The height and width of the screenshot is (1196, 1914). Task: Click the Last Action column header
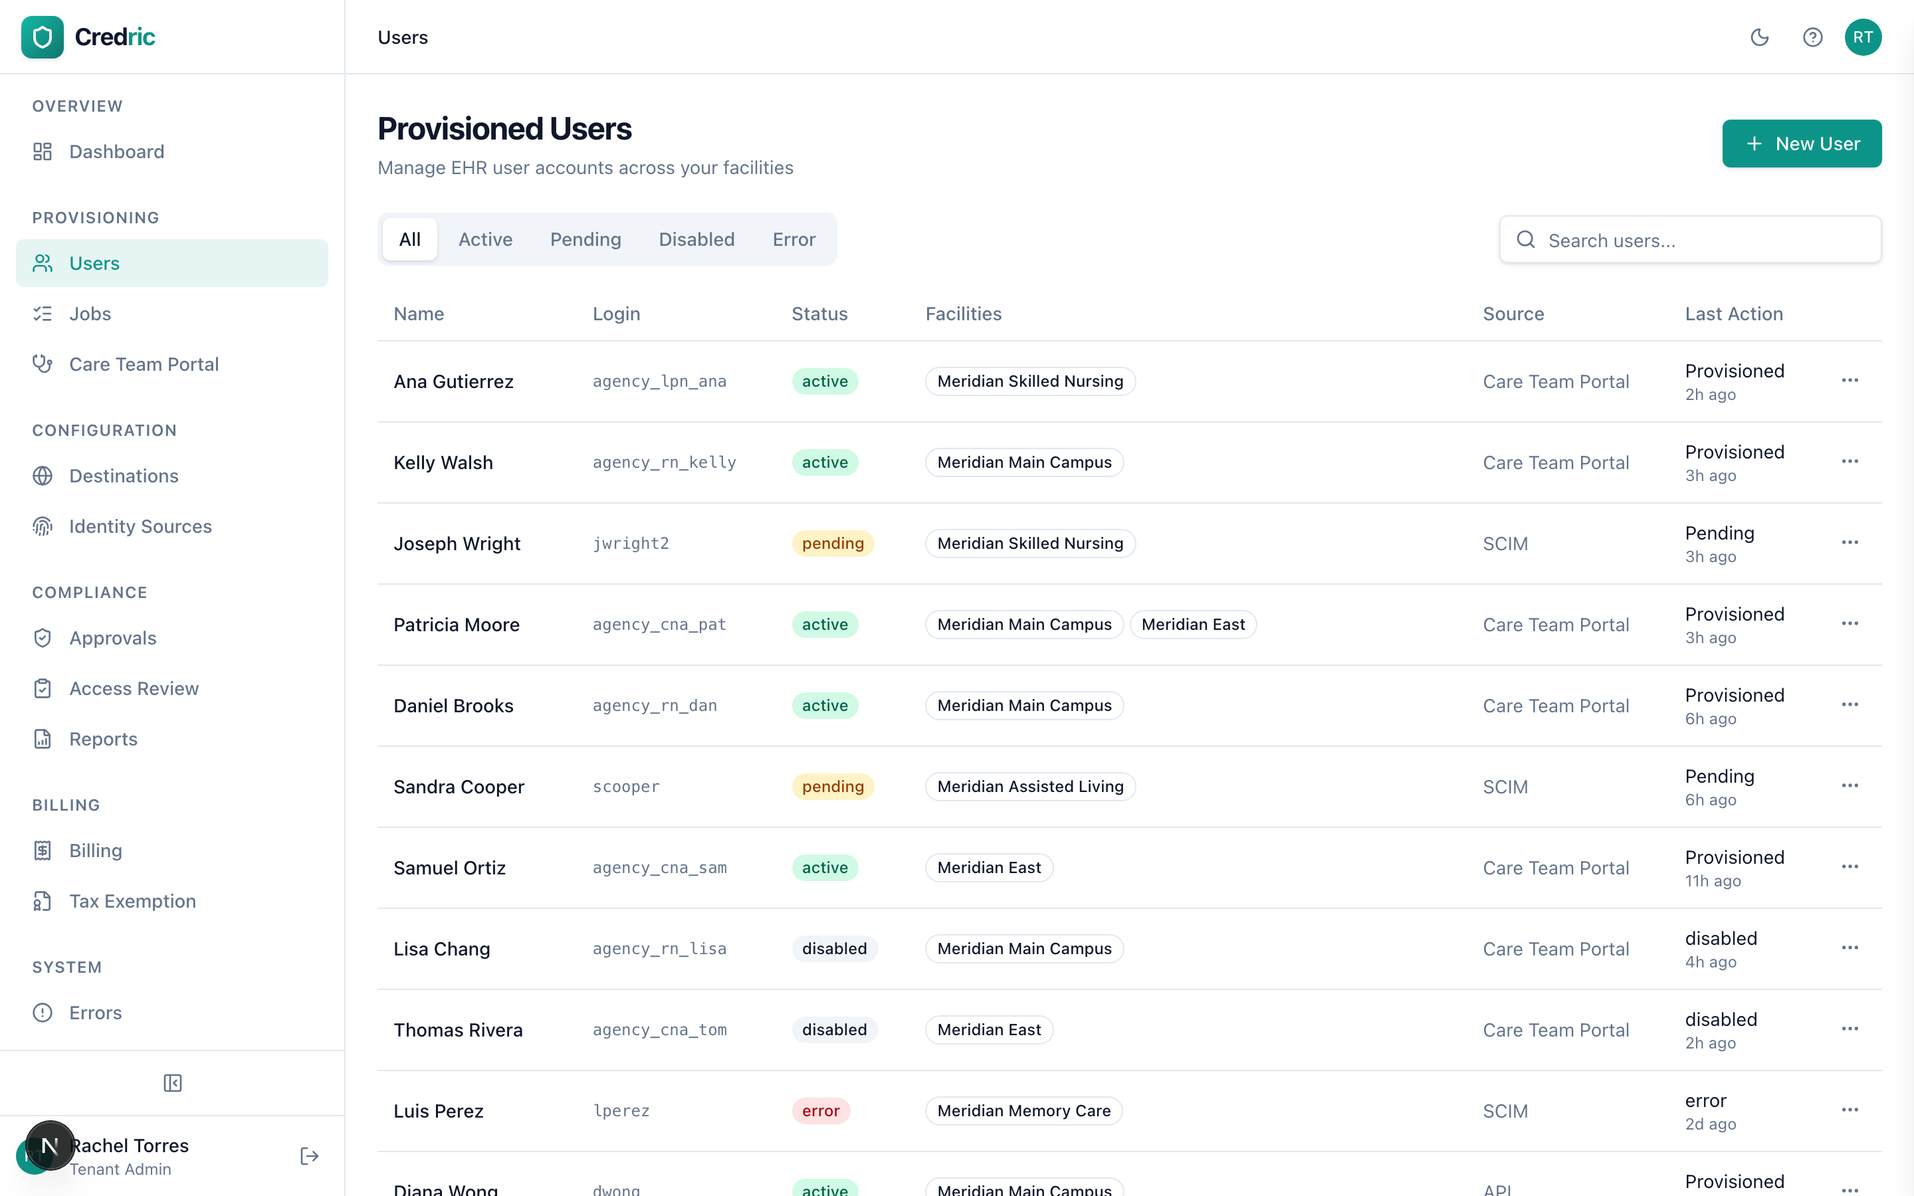click(x=1734, y=314)
